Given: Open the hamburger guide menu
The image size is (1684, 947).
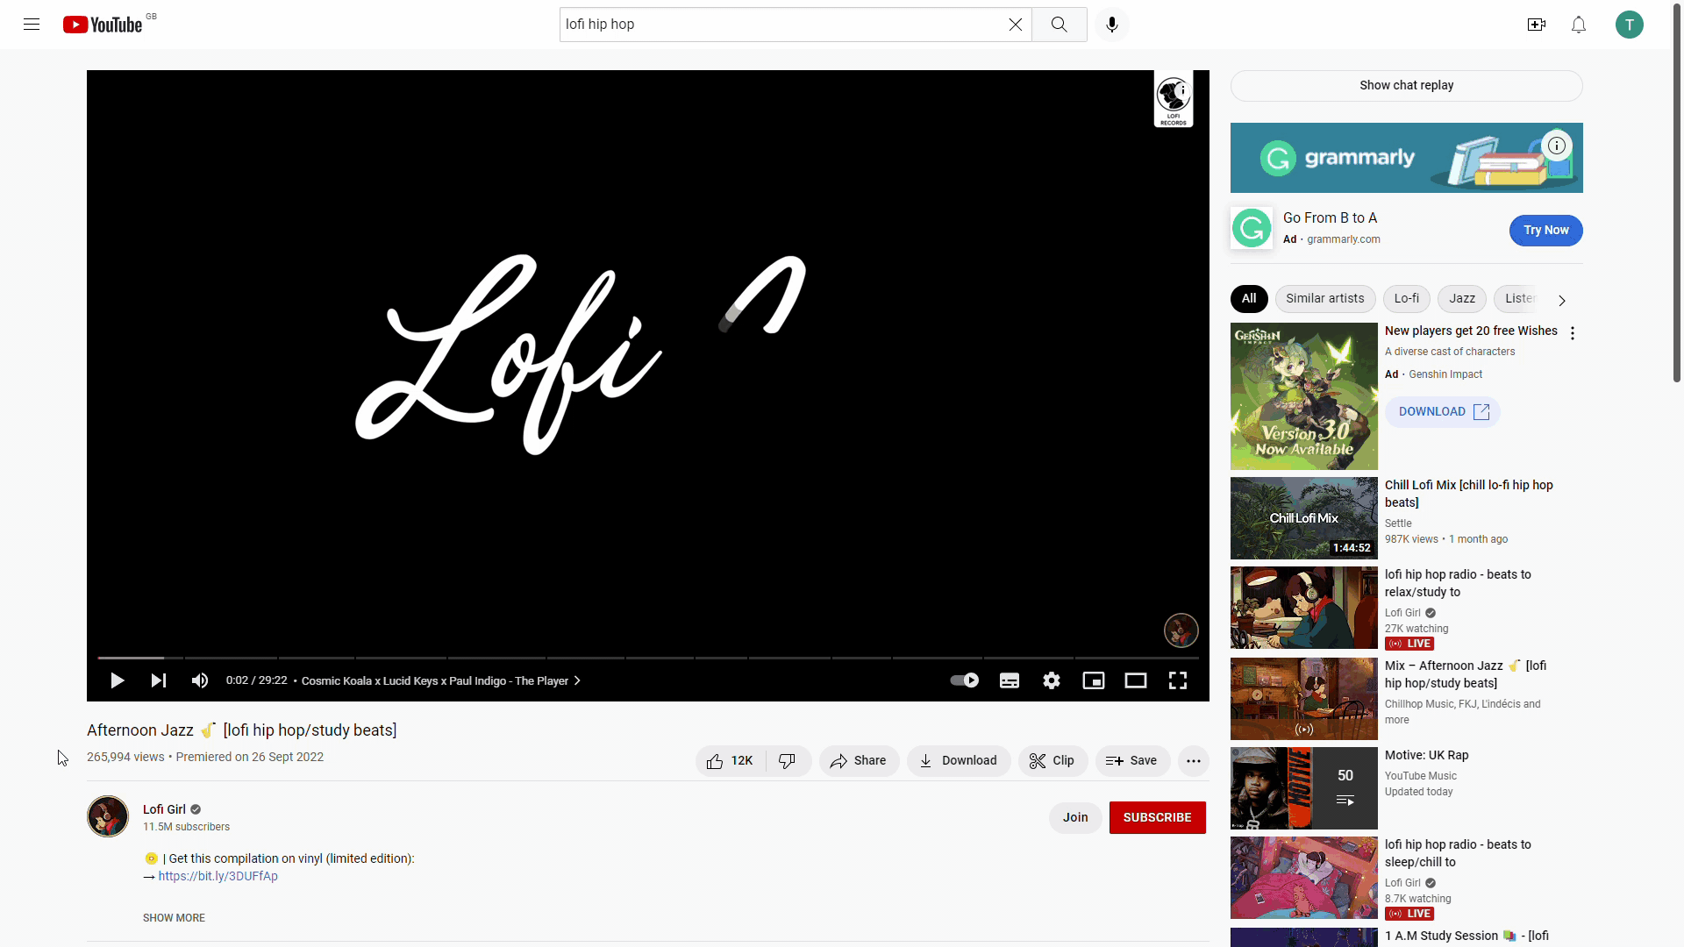Looking at the screenshot, I should (32, 25).
